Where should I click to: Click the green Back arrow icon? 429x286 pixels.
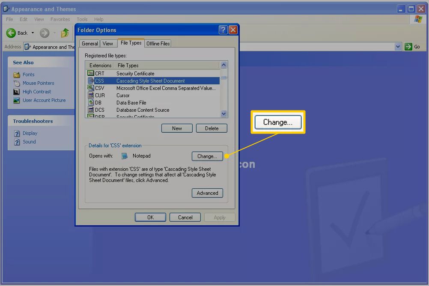tap(11, 33)
